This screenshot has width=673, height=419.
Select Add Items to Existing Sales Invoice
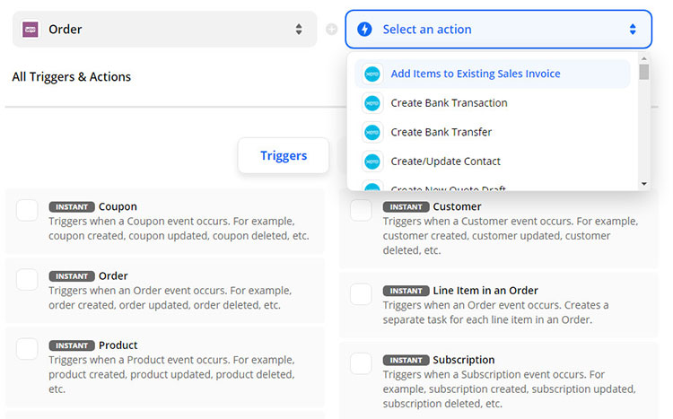[475, 74]
